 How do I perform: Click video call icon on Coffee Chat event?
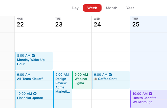tap(110, 75)
